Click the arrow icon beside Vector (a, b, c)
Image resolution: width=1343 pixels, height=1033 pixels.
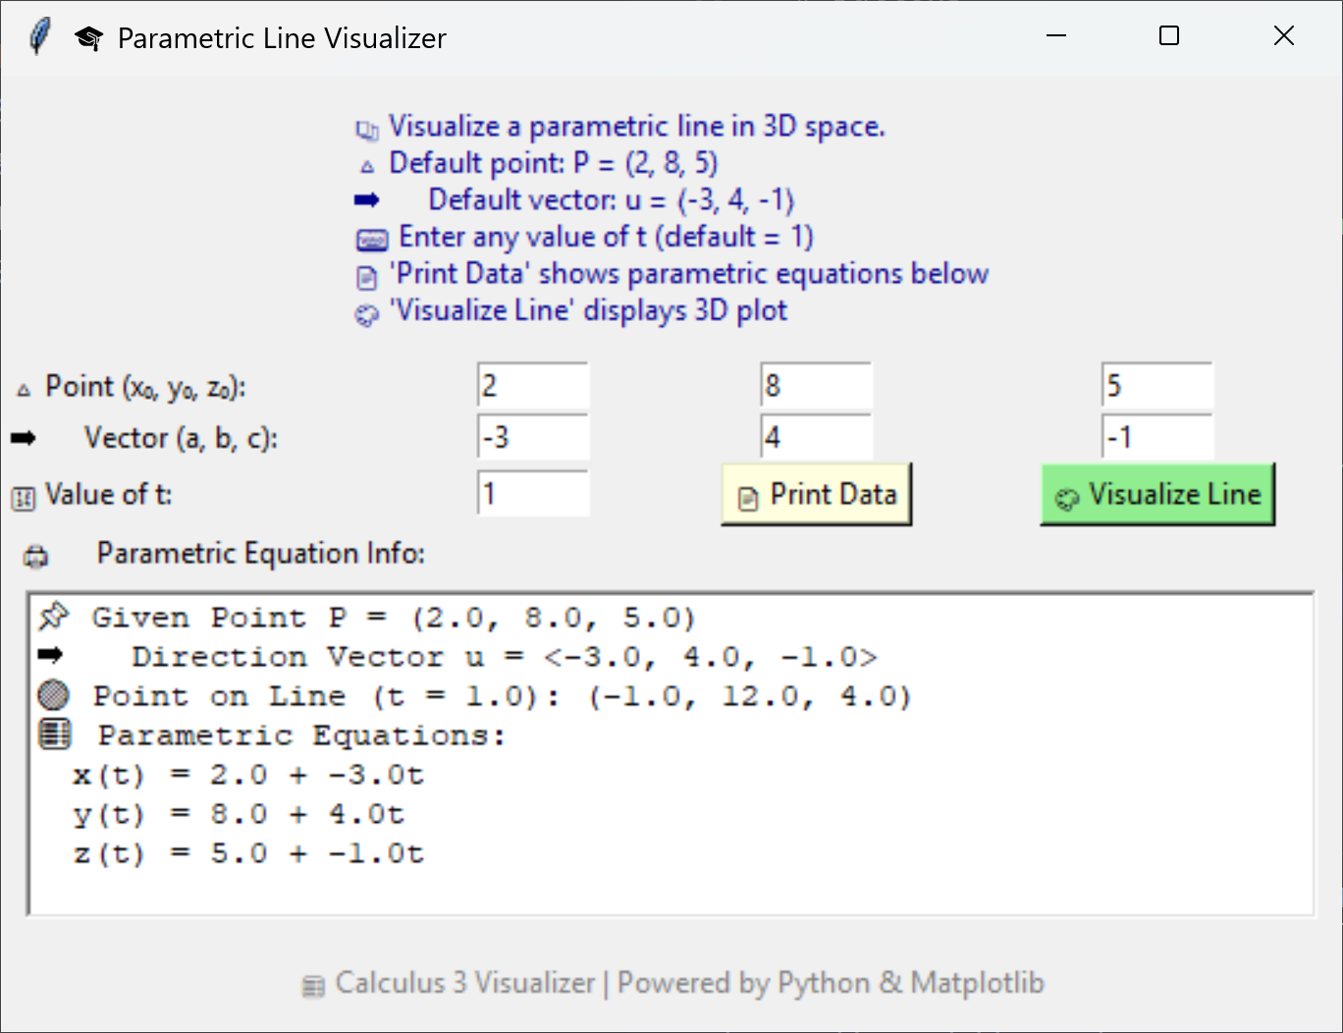(x=24, y=438)
